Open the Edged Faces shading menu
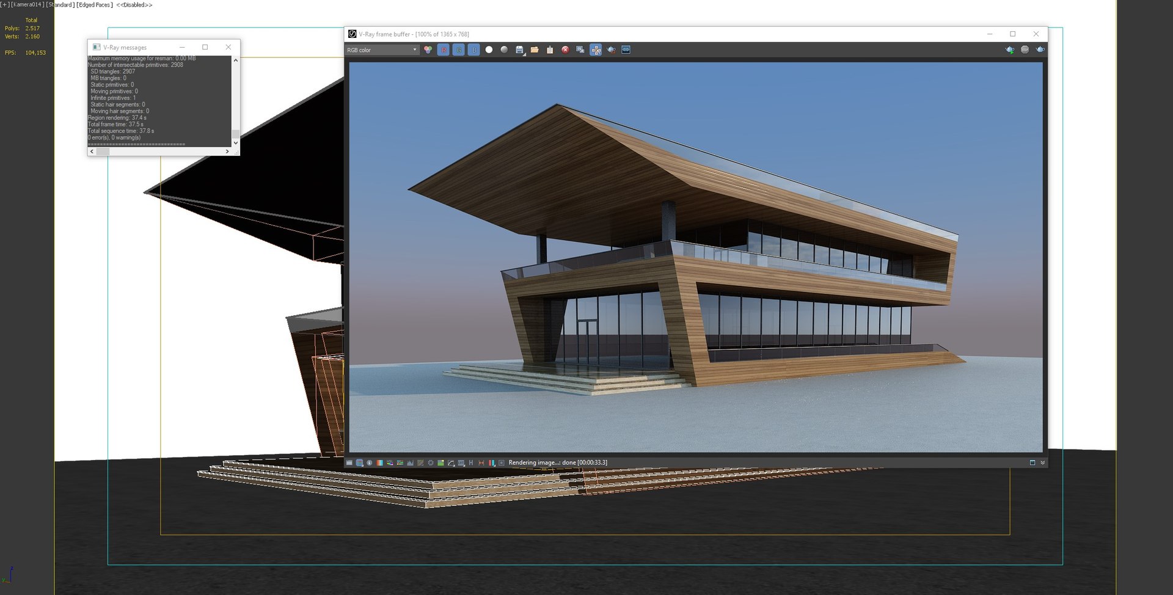The image size is (1173, 595). tap(95, 5)
